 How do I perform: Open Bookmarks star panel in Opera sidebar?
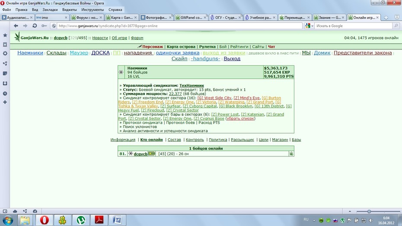5,35
